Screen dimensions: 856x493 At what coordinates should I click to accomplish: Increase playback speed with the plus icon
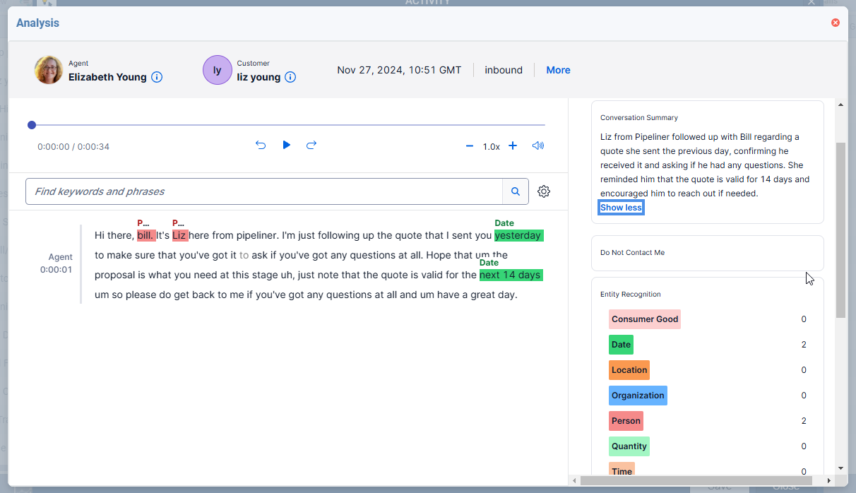(x=513, y=145)
